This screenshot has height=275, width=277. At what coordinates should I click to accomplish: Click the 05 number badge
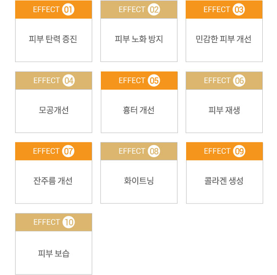[x=154, y=81]
